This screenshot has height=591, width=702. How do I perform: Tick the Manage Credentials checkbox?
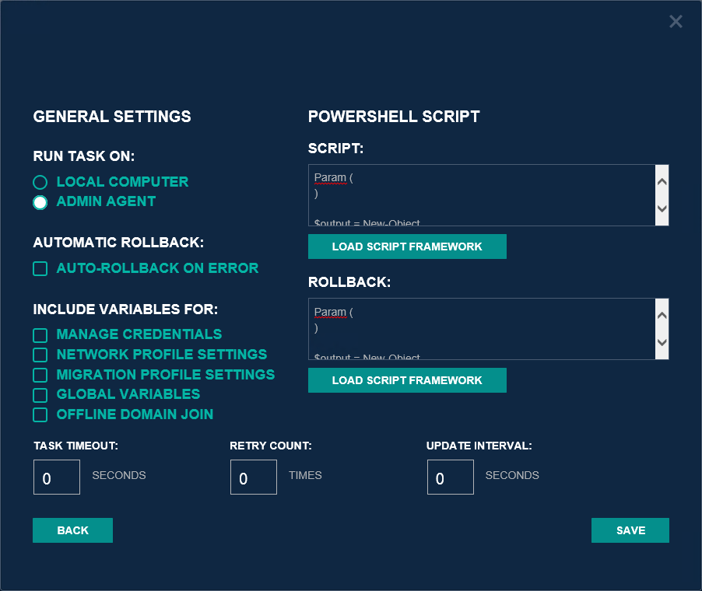(40, 335)
